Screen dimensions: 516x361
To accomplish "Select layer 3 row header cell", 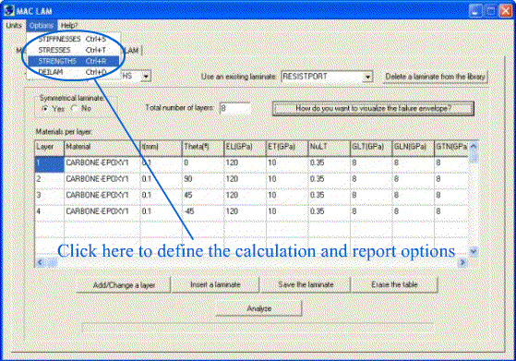I will click(x=49, y=197).
